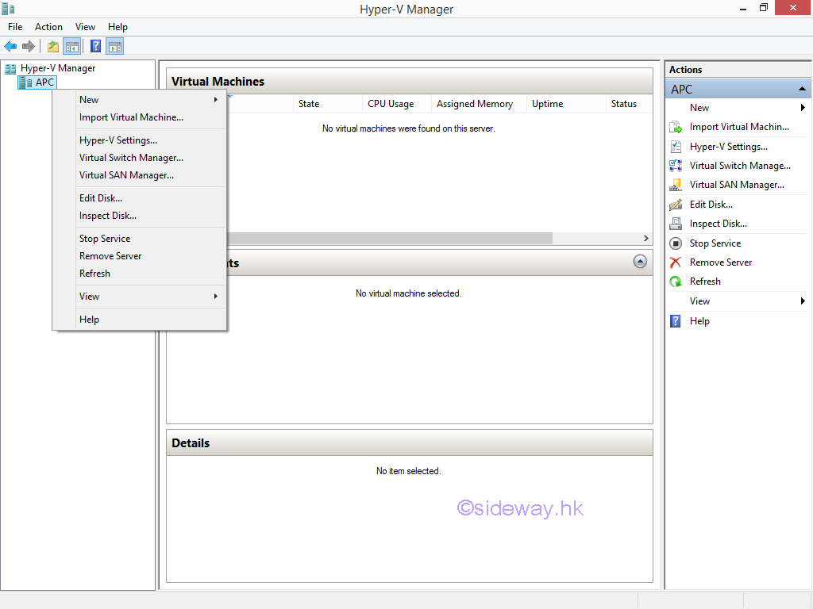The height and width of the screenshot is (609, 813).
Task: Toggle the Show/Hide Console Tree toolbar icon
Action: [x=72, y=46]
